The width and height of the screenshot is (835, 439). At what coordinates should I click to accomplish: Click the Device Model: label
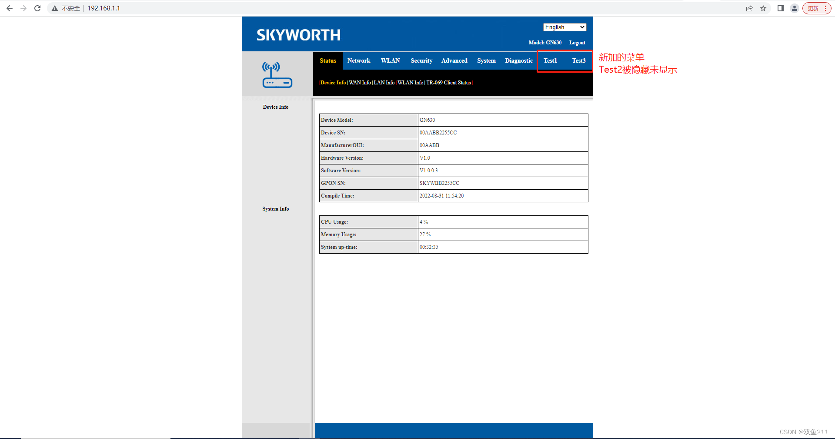tap(337, 120)
